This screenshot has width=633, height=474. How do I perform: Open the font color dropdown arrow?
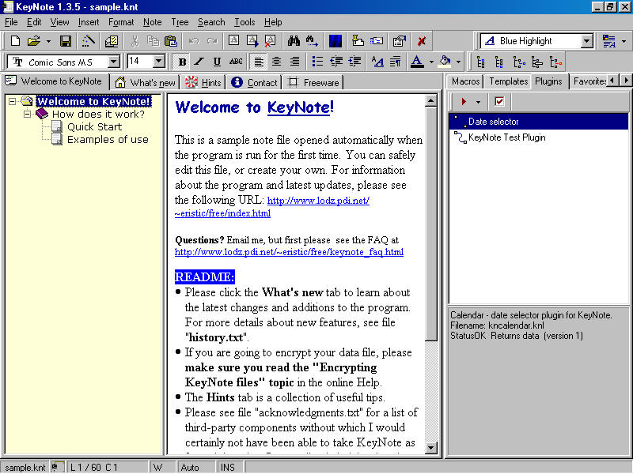[431, 62]
